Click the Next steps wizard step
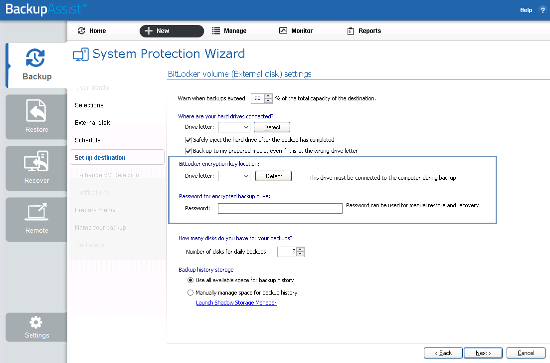The width and height of the screenshot is (550, 363). (89, 245)
